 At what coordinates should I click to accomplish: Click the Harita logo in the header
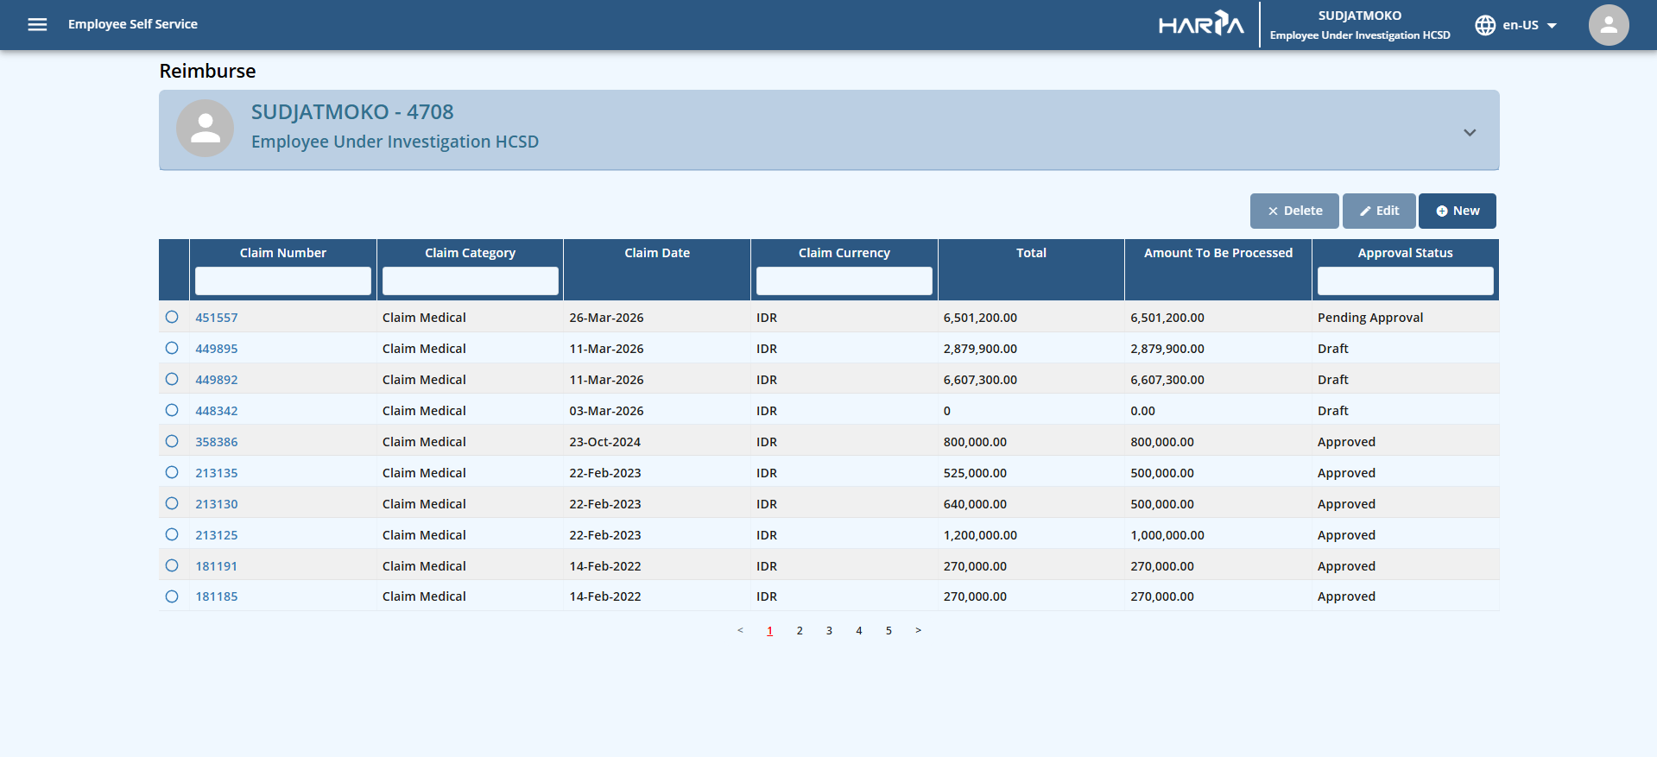tap(1200, 24)
